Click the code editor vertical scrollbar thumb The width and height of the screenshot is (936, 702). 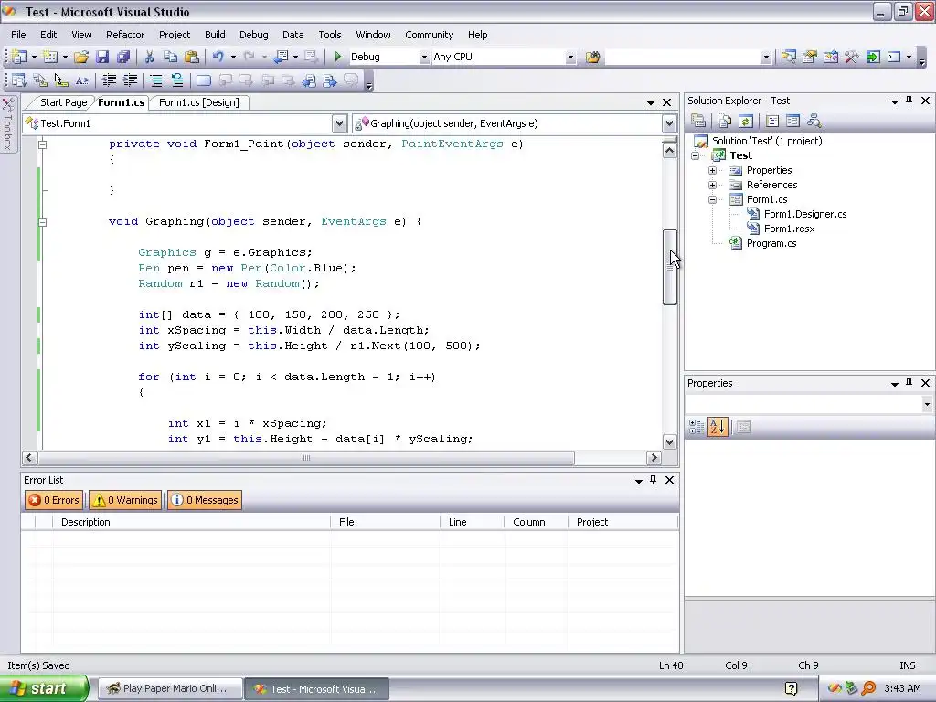point(670,268)
